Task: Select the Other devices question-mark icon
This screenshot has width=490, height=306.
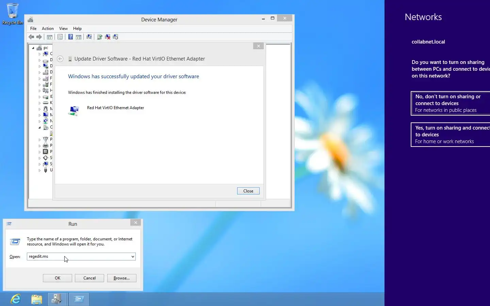Action: click(x=46, y=127)
